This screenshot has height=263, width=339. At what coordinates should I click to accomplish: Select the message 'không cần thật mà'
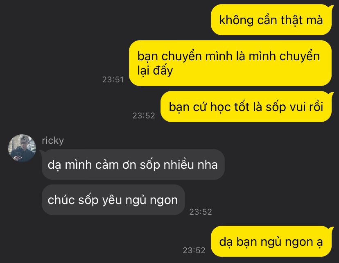pos(271,20)
